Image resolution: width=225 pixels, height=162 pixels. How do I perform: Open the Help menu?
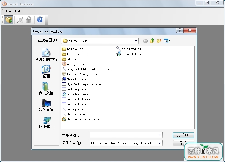(18, 11)
